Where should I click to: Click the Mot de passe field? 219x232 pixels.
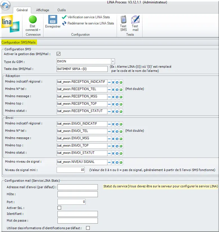click(78, 220)
